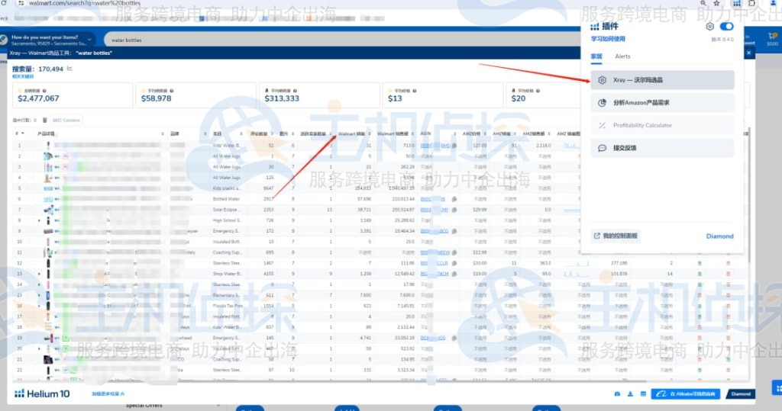Expand row 8 variations arrow
782x411 pixels.
[x=39, y=220]
